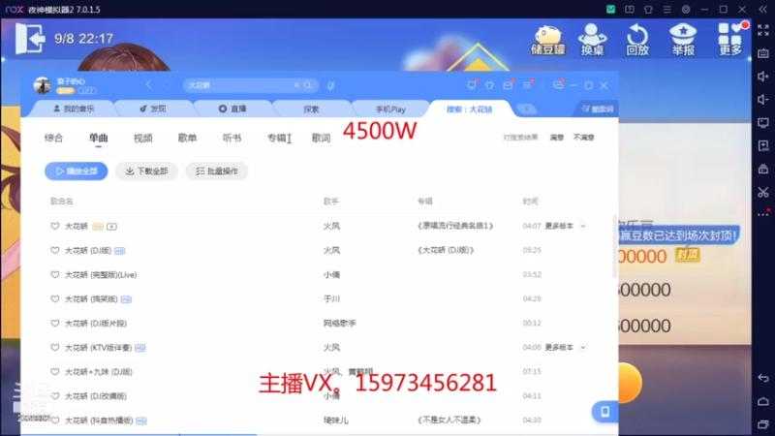Open Nox green store bag icon
Screen dimensions: 775x436
click(x=611, y=10)
